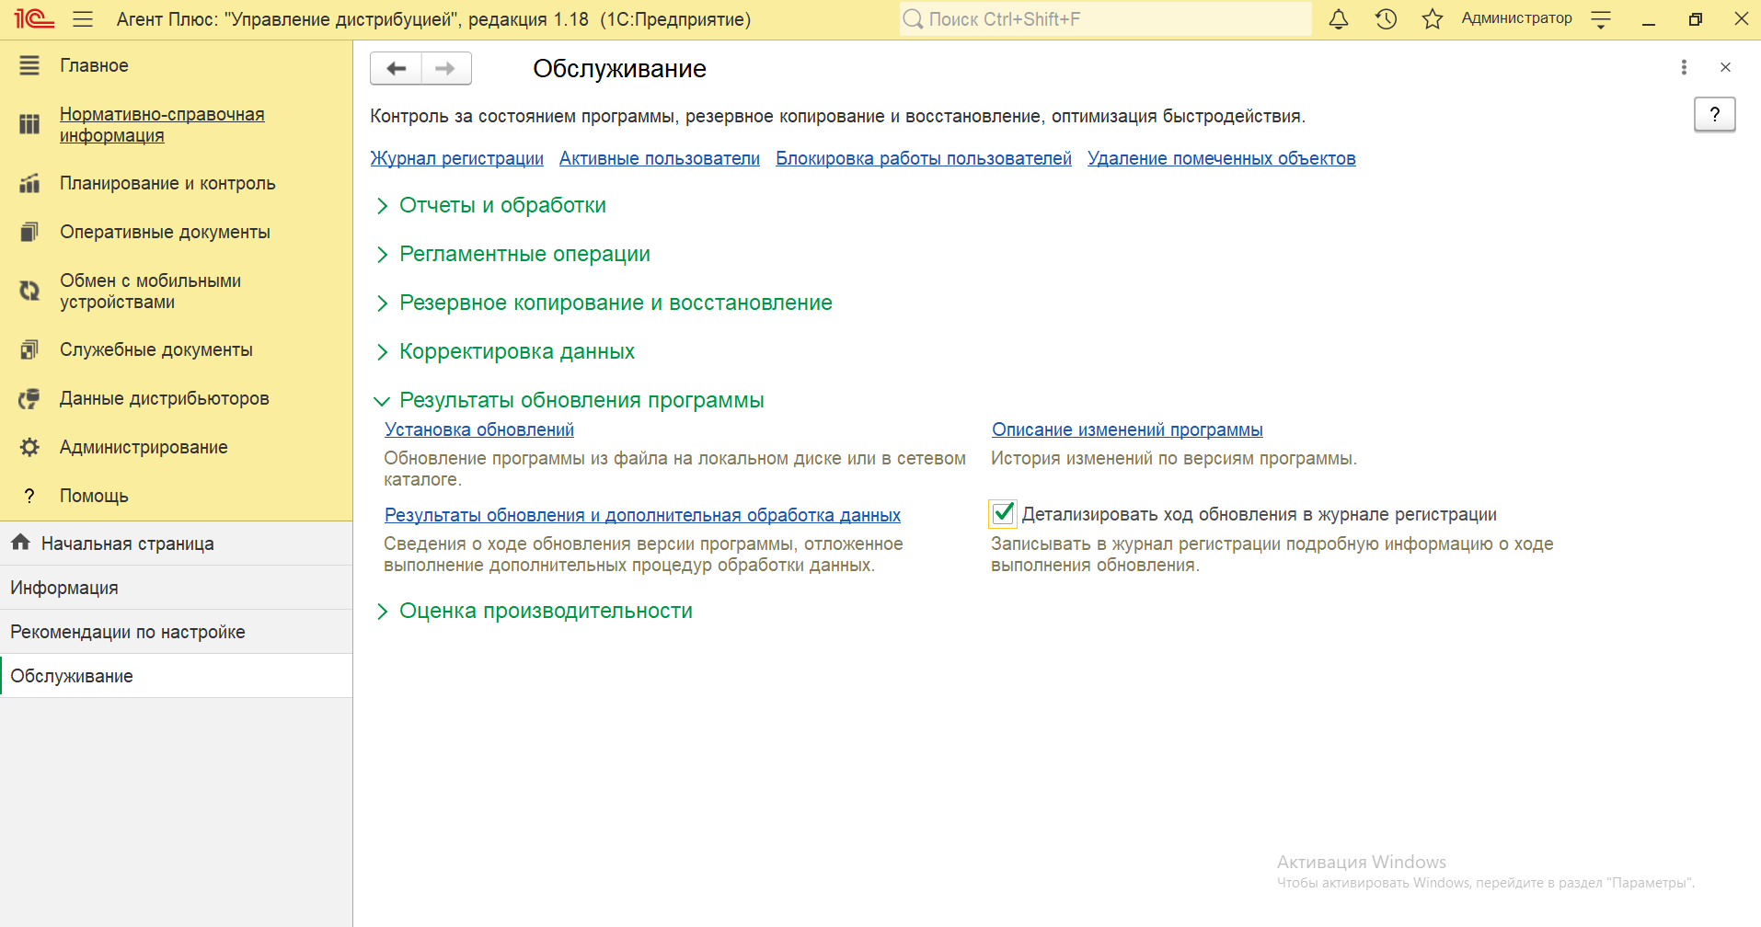This screenshot has height=927, width=1761.
Task: Click the search field Поиск Ctrl+Shift+F
Action: 1106,19
